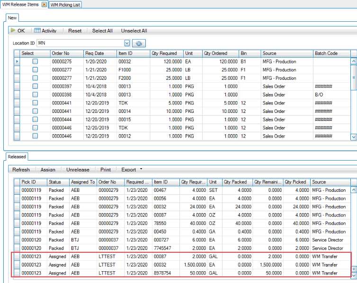Image resolution: width=357 pixels, height=283 pixels.
Task: Select the checkbox for order 00000444
Action: tap(35, 120)
